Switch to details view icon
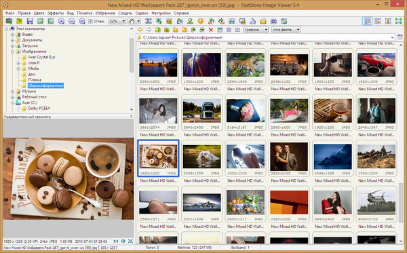 (237, 30)
